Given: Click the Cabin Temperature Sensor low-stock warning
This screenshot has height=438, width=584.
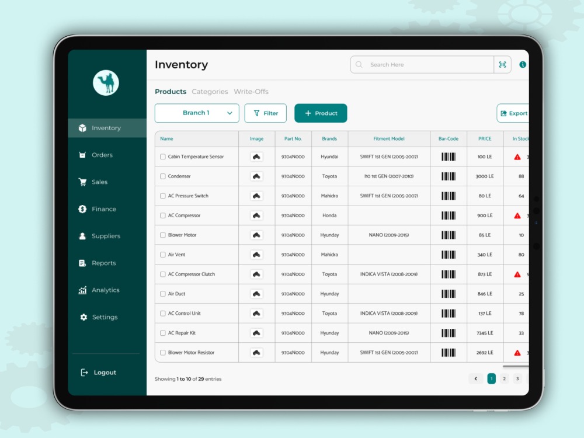Looking at the screenshot, I should 517,157.
